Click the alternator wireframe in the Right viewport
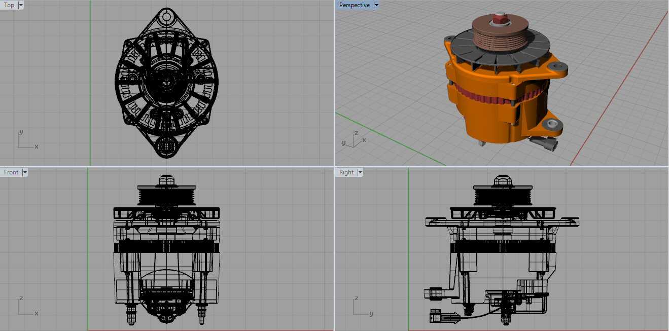Screen dimensions: 669x331 [x=502, y=249]
